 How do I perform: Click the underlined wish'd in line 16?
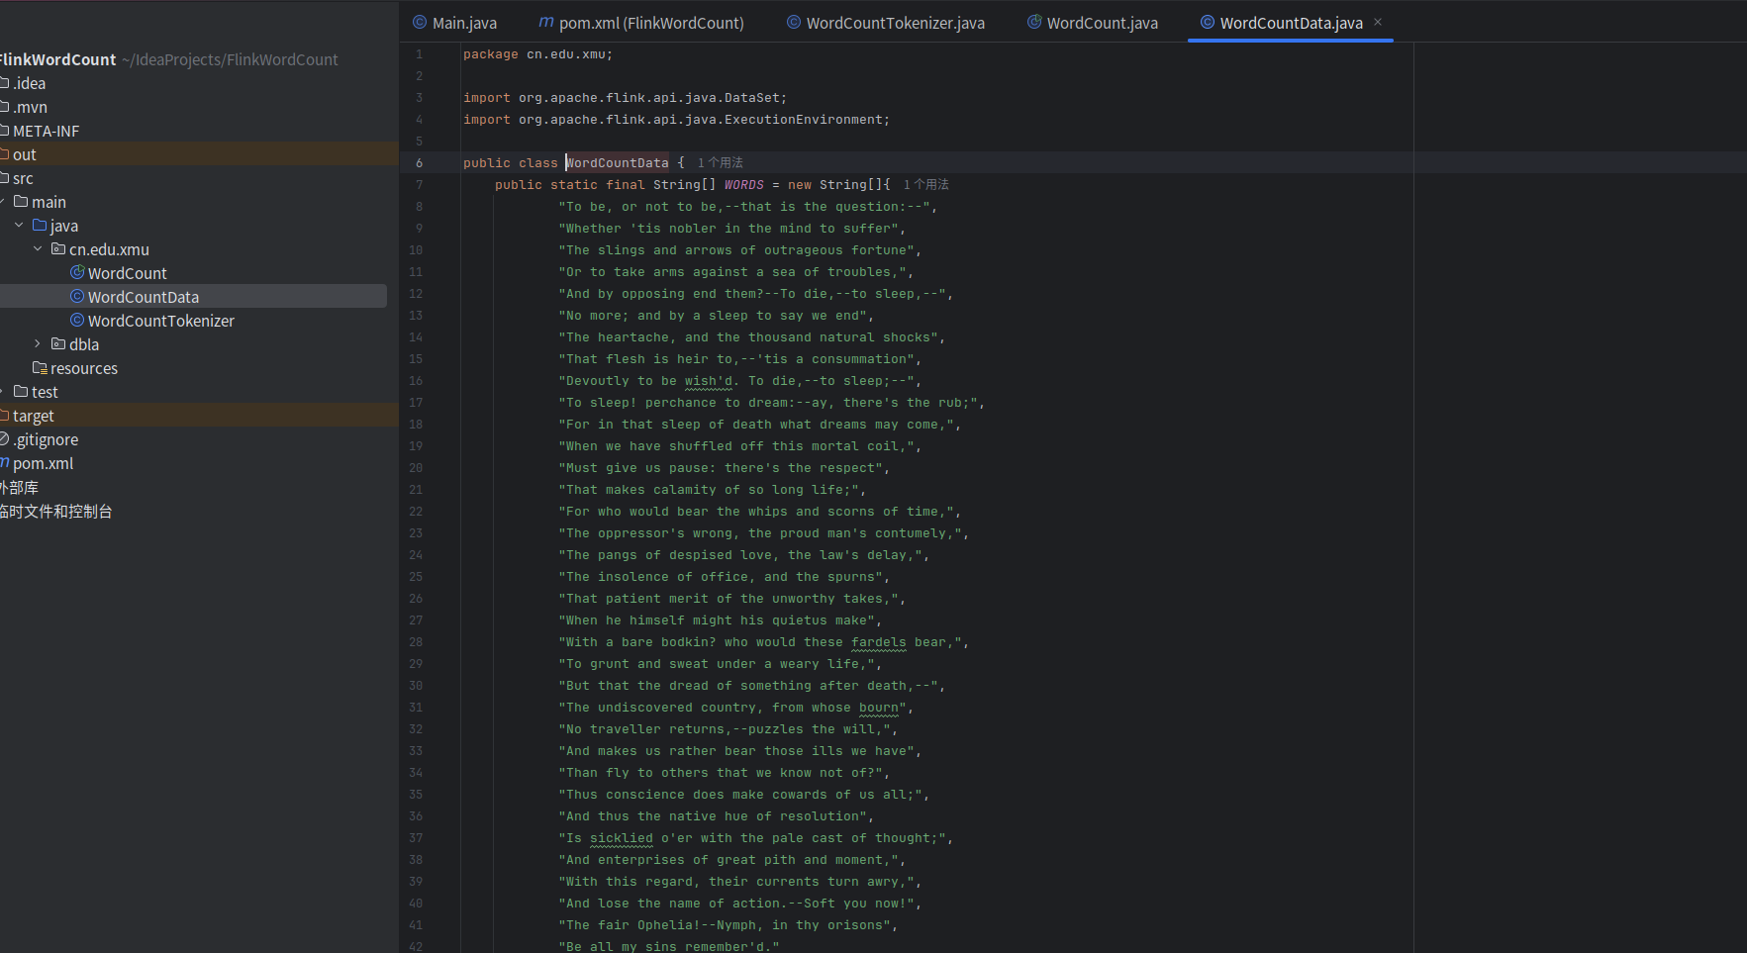tap(709, 380)
